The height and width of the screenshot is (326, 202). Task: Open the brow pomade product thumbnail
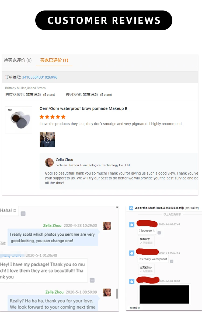tap(19, 120)
